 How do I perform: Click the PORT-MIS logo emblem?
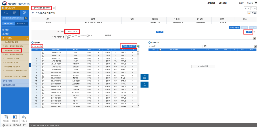click(4, 3)
